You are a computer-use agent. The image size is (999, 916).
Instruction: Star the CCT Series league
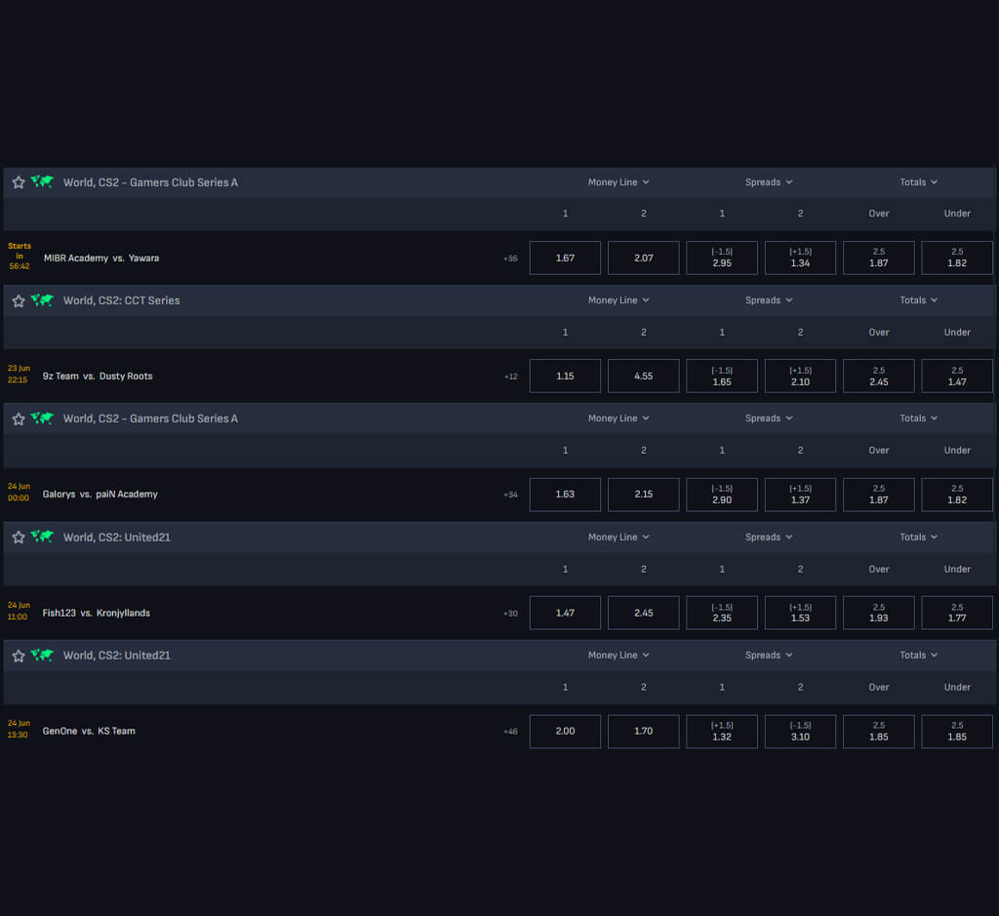coord(19,300)
